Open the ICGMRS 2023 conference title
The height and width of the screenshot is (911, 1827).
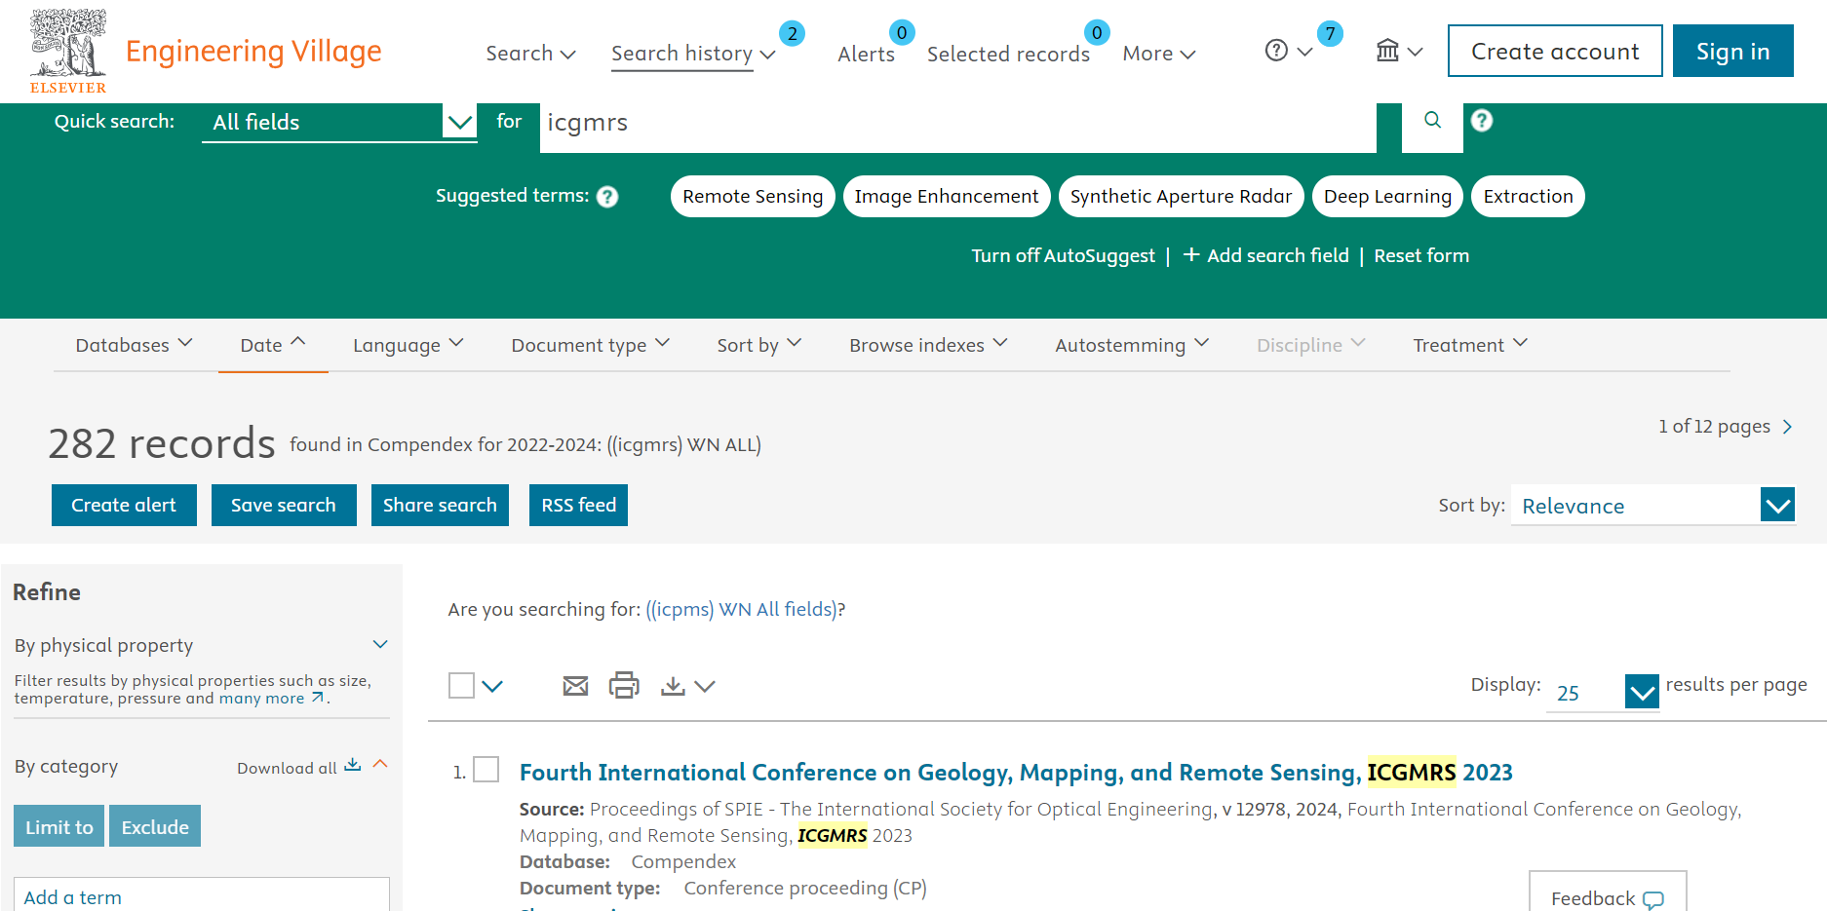tap(1016, 772)
